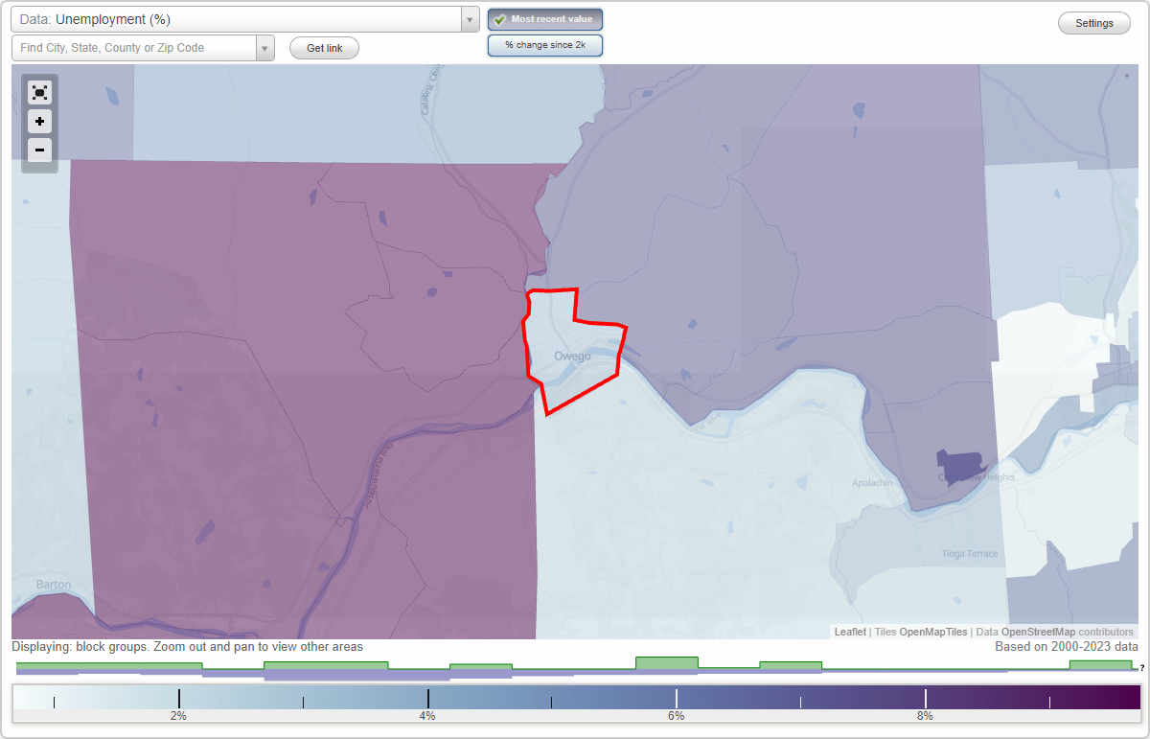
Task: Open the Settings panel
Action: (x=1092, y=22)
